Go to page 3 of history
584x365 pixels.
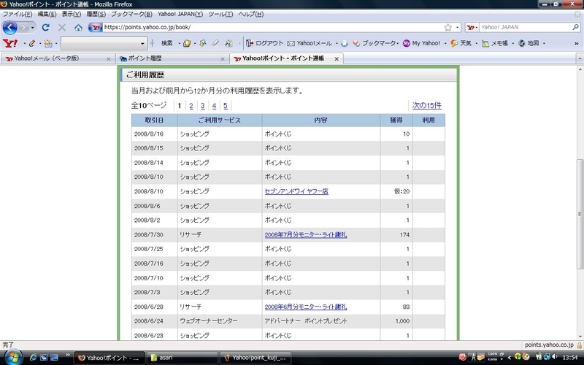203,106
